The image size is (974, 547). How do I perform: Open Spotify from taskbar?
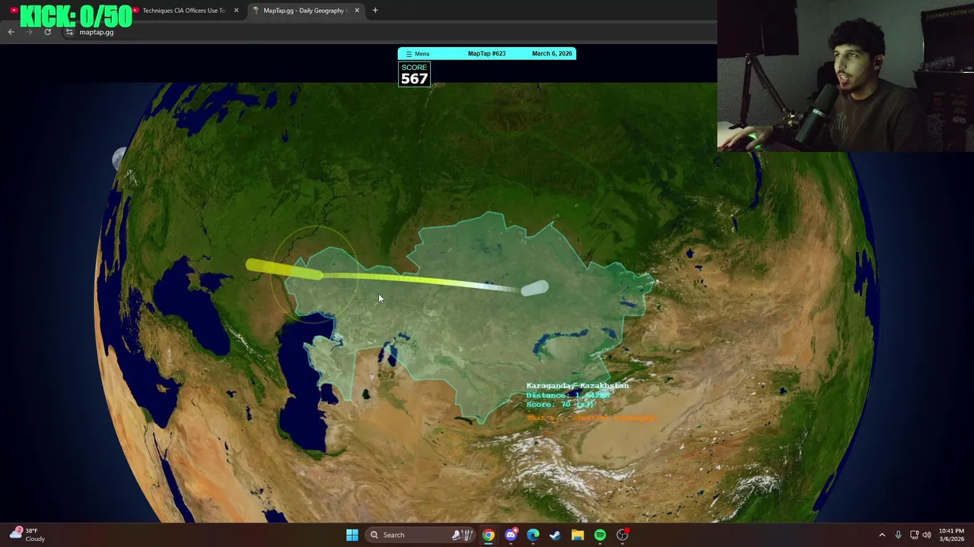click(x=600, y=535)
